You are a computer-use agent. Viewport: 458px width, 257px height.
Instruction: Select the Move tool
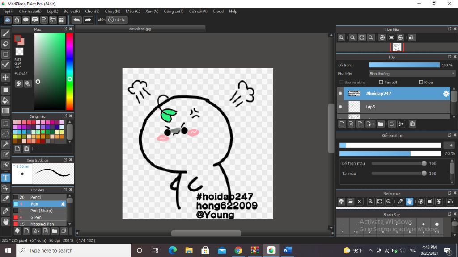coord(6,77)
